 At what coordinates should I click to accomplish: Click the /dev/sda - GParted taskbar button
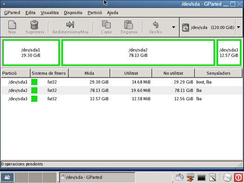pyautogui.click(x=97, y=177)
